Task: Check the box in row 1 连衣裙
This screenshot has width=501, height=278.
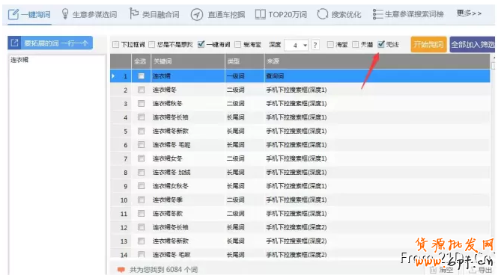Action: 141,76
